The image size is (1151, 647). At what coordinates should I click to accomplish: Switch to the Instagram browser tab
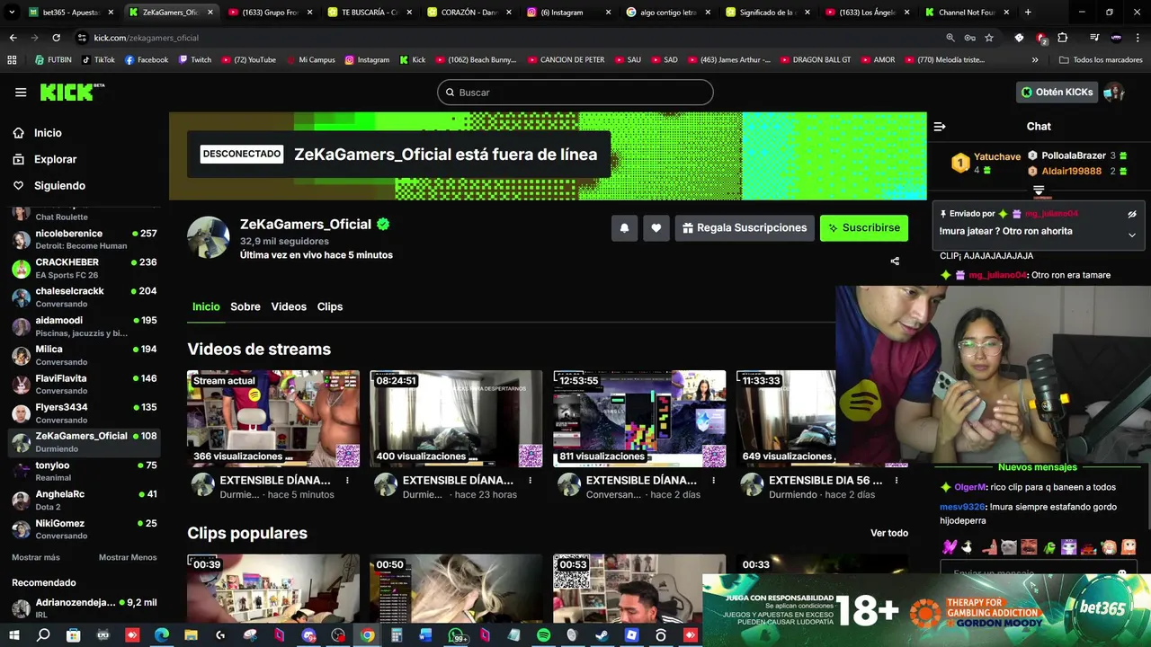[567, 13]
